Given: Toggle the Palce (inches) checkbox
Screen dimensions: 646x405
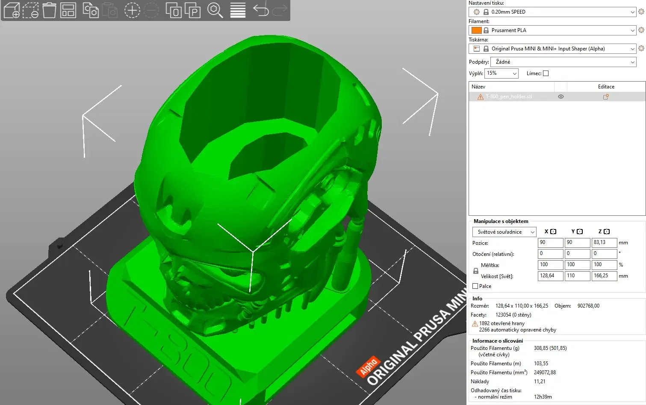Looking at the screenshot, I should click(475, 286).
